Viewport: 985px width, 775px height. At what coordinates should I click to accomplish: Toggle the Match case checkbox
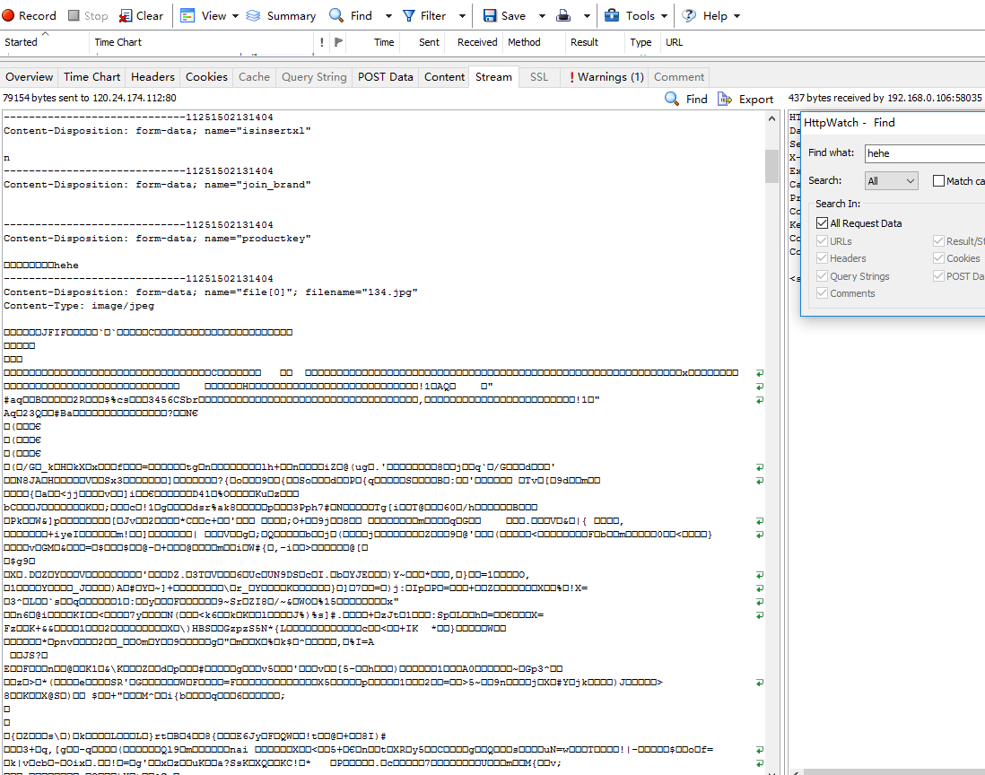click(939, 181)
